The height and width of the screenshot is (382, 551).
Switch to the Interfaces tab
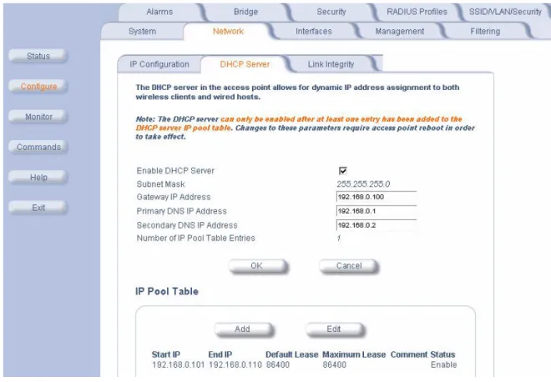click(x=313, y=31)
